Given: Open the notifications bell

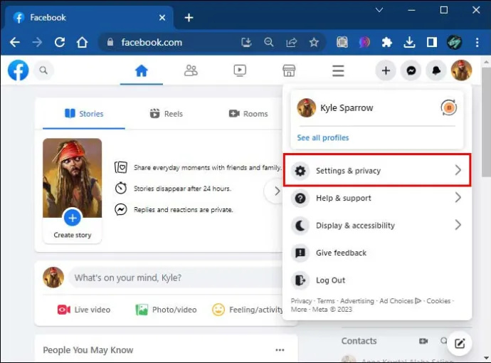Looking at the screenshot, I should [x=436, y=70].
